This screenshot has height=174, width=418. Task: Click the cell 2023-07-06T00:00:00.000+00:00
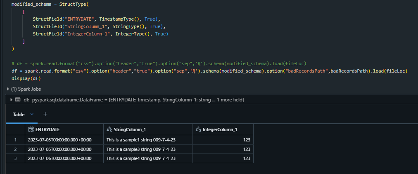click(x=64, y=158)
